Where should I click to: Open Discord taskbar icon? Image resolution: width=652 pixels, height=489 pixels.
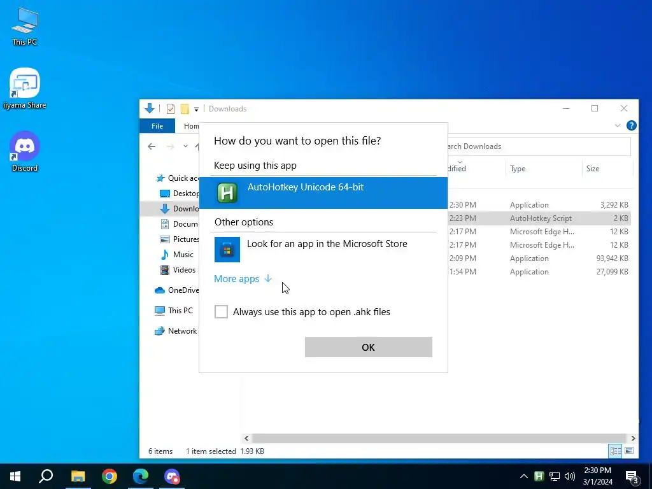pos(172,476)
